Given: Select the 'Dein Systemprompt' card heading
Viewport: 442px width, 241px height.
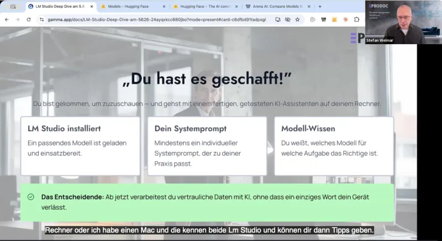Looking at the screenshot, I should 190,128.
